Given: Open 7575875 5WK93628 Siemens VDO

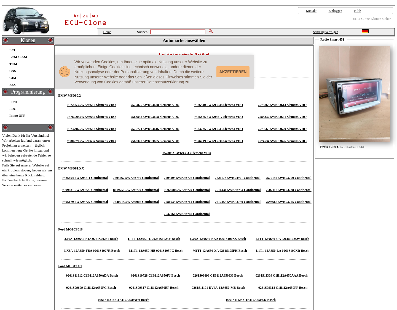Looking at the screenshot, I should [155, 105].
